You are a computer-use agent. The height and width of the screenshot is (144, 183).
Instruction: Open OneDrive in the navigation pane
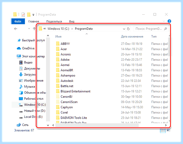(x=26, y=48)
